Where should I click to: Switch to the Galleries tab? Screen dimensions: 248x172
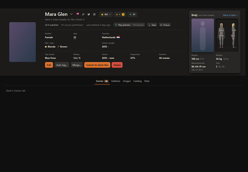click(116, 81)
